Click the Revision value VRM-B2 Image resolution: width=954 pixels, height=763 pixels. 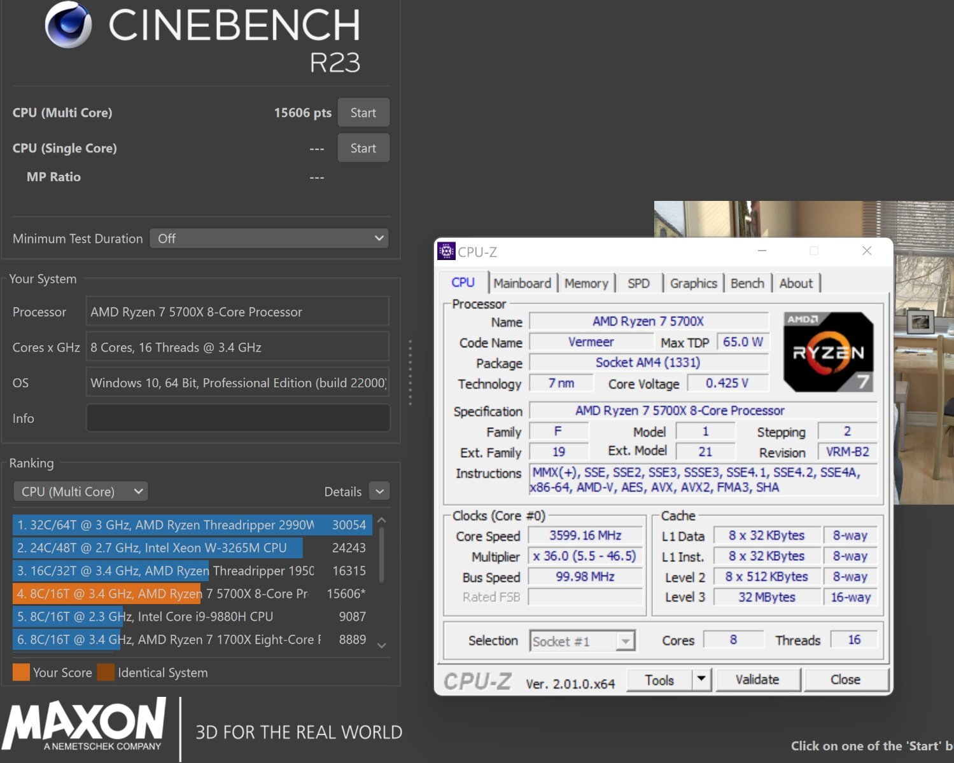coord(847,451)
